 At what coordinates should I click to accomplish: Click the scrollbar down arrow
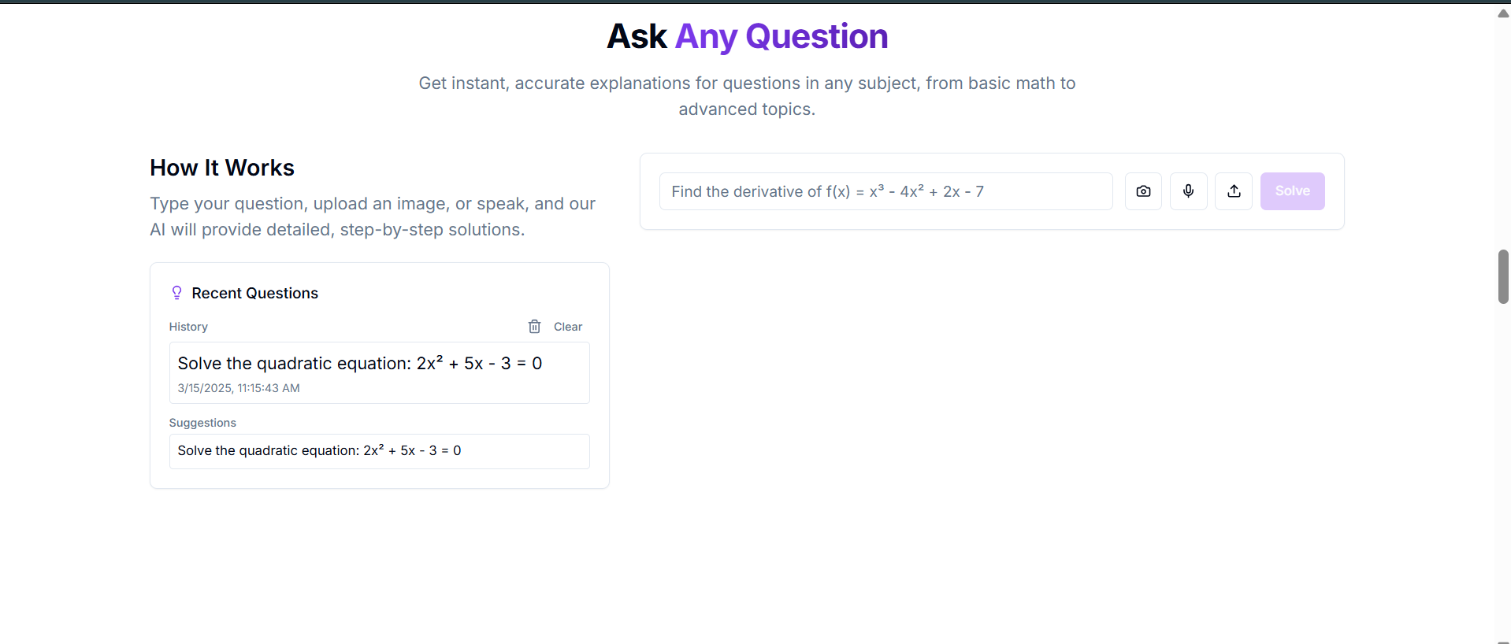(x=1503, y=639)
